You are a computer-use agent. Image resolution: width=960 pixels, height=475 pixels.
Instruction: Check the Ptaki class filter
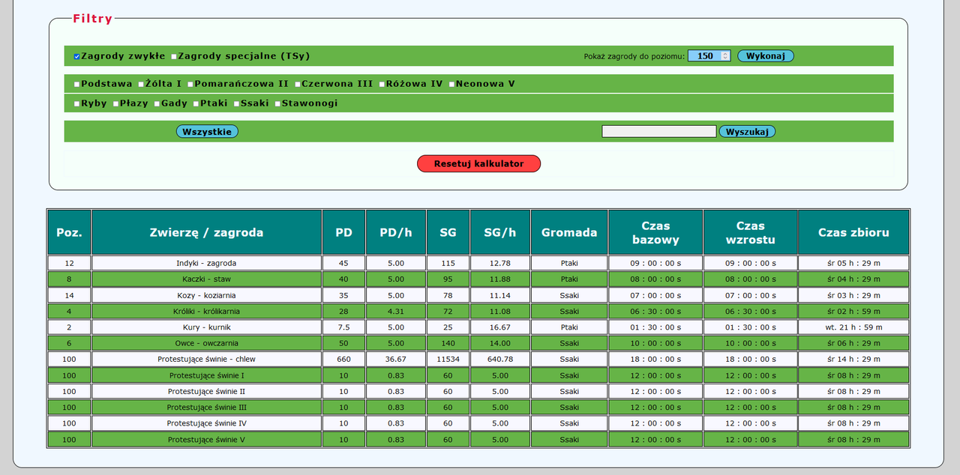click(x=196, y=103)
